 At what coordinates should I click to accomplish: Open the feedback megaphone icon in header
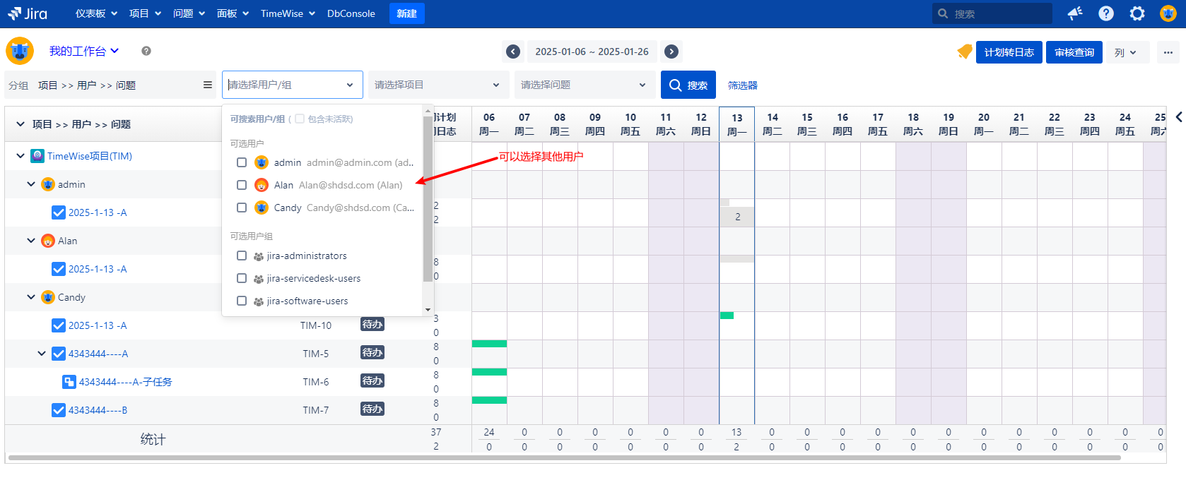(x=1075, y=13)
